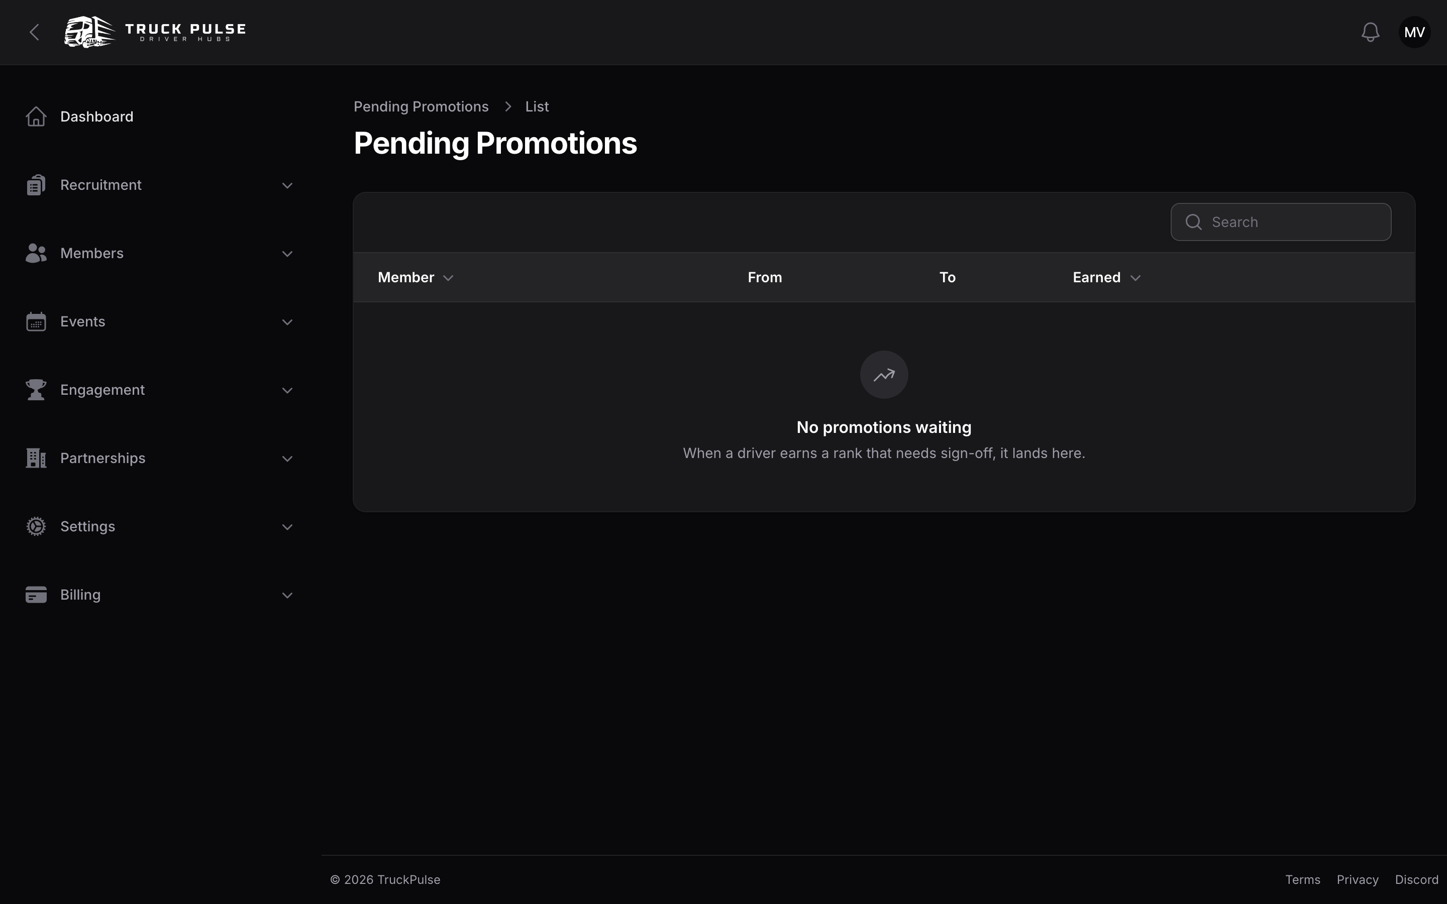The width and height of the screenshot is (1447, 904).
Task: Open the MV user avatar menu
Action: [1414, 32]
